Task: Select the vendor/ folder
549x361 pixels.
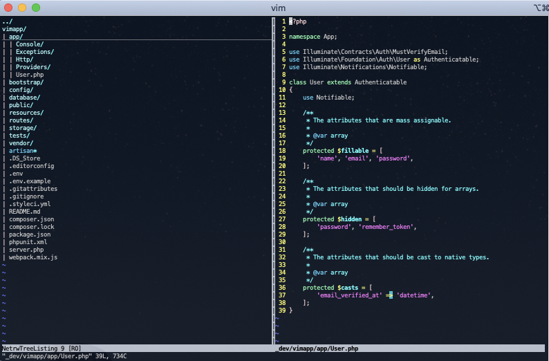Action: coord(21,143)
